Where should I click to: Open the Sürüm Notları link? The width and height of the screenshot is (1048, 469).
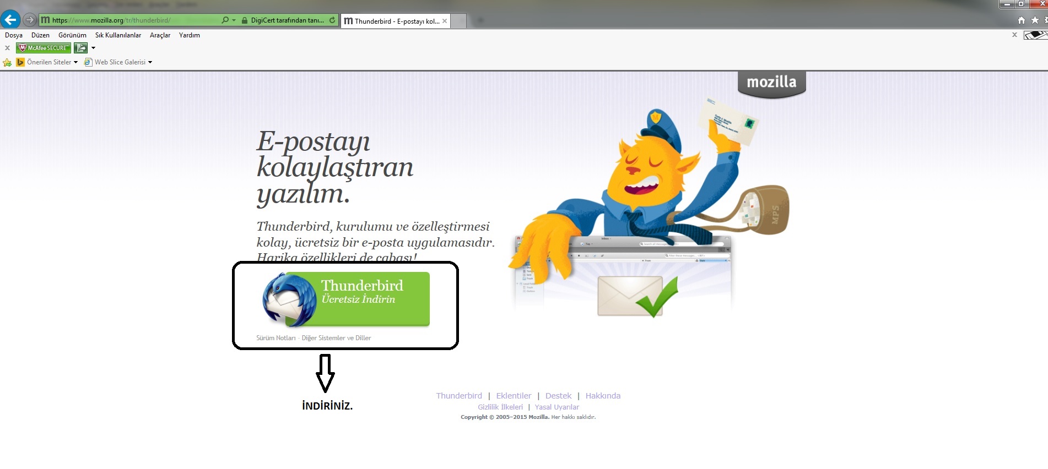(x=275, y=338)
